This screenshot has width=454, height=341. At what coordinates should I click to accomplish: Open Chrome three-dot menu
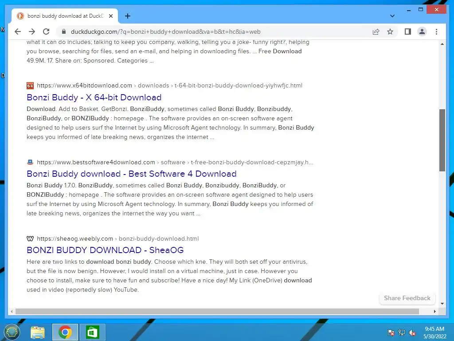[436, 32]
